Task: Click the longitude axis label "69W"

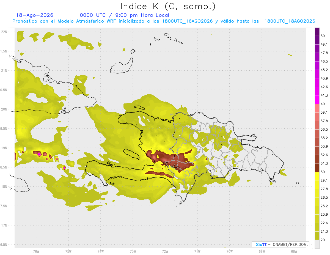Action: point(262,251)
